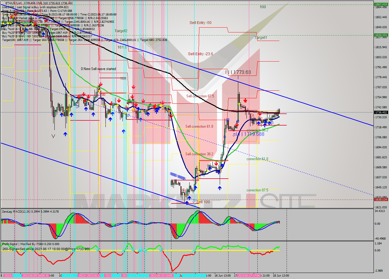This screenshot has height=279, width=389.
Task: Click the '16 Jun 13:00' time axis label
Action: point(222,276)
